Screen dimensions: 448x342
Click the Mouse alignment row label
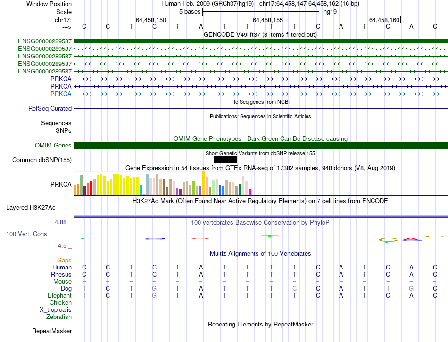[62, 282]
